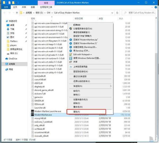Choose 剪切(T) cut entry
The image size is (159, 143).
77,91
